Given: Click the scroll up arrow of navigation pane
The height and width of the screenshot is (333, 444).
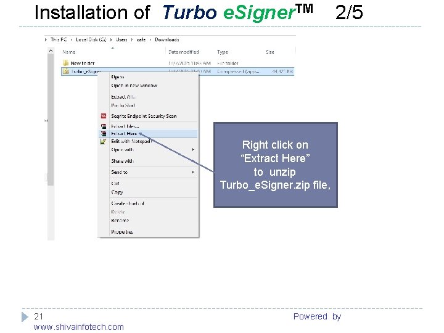Looking at the screenshot, I should point(51,51).
